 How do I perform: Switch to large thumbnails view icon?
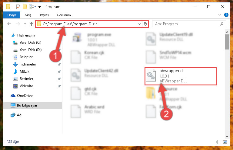(225, 142)
